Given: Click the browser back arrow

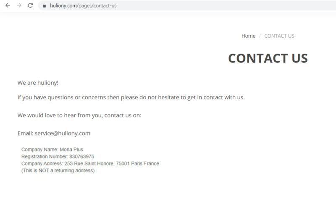Looking at the screenshot, I should [x=8, y=5].
